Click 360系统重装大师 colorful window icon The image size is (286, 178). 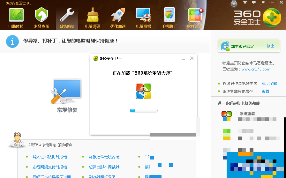coord(144,91)
